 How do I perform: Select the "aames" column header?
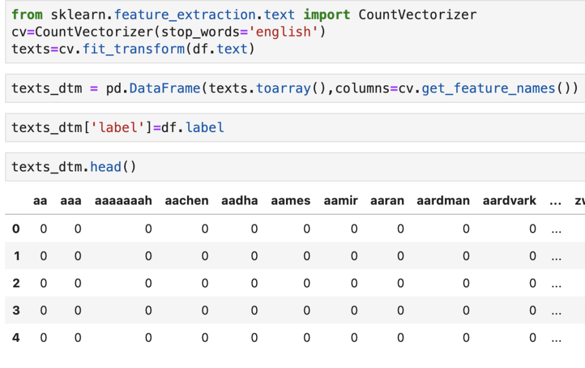tap(290, 201)
